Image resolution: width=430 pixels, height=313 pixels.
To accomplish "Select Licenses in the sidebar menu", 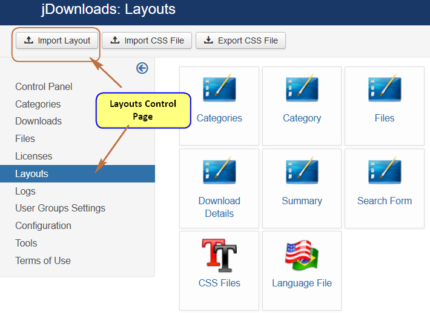I will pos(33,156).
